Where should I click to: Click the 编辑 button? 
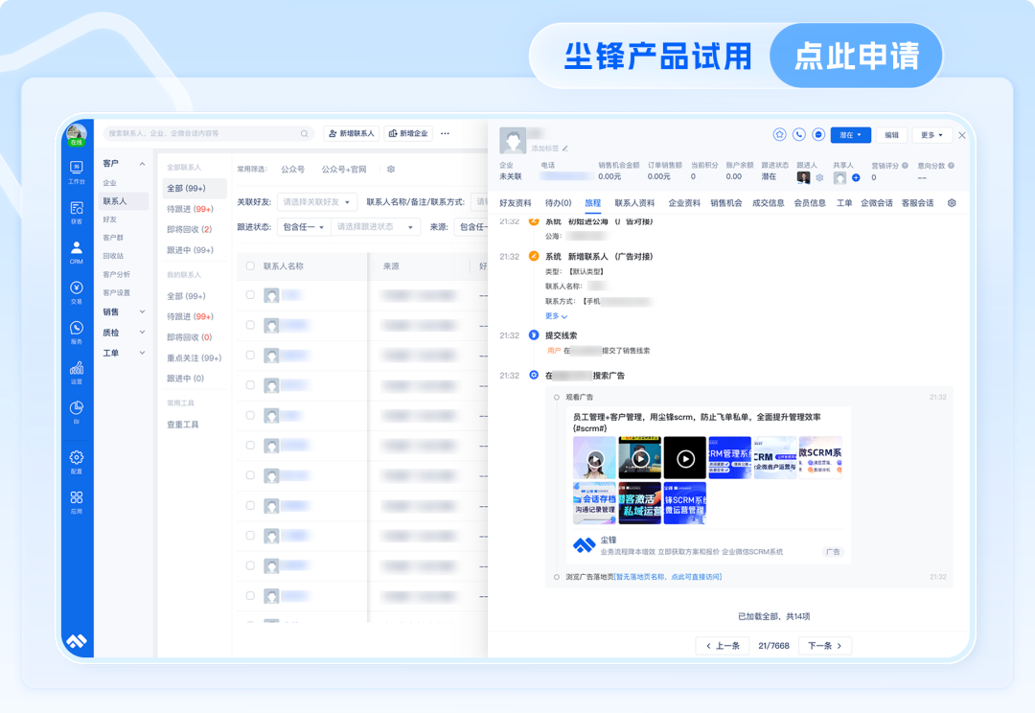[892, 135]
